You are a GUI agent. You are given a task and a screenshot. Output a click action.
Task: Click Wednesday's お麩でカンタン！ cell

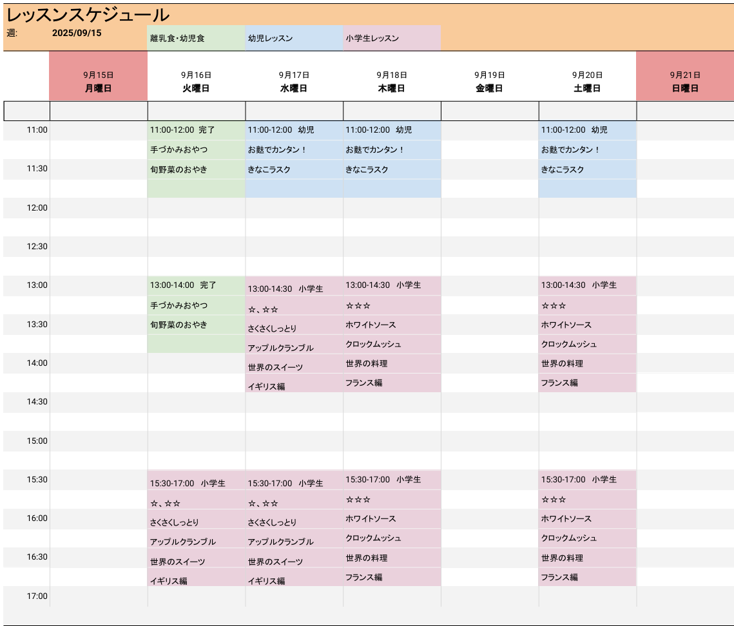coord(294,149)
